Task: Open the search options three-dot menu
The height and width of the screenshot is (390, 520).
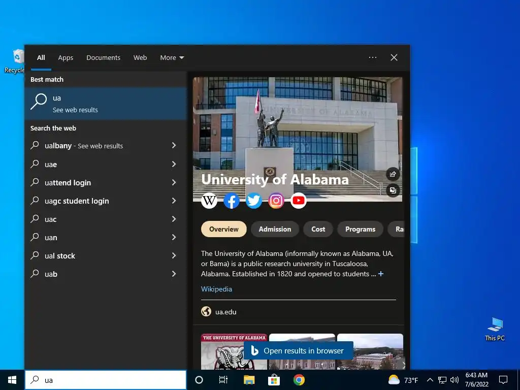Action: [373, 57]
